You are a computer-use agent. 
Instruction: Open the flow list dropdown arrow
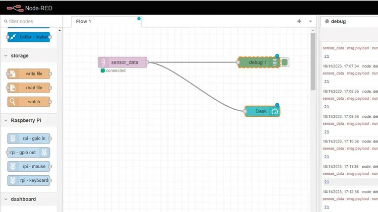[x=310, y=21]
